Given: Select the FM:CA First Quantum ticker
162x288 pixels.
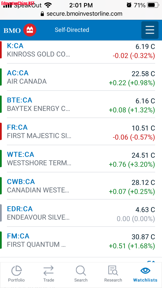Looking at the screenshot, I should 18,236.
